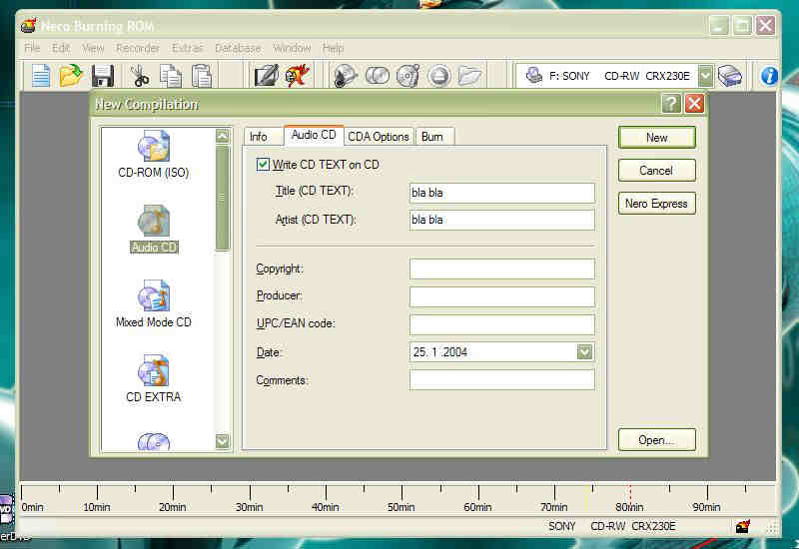Click the Cut scissors icon

tap(140, 75)
